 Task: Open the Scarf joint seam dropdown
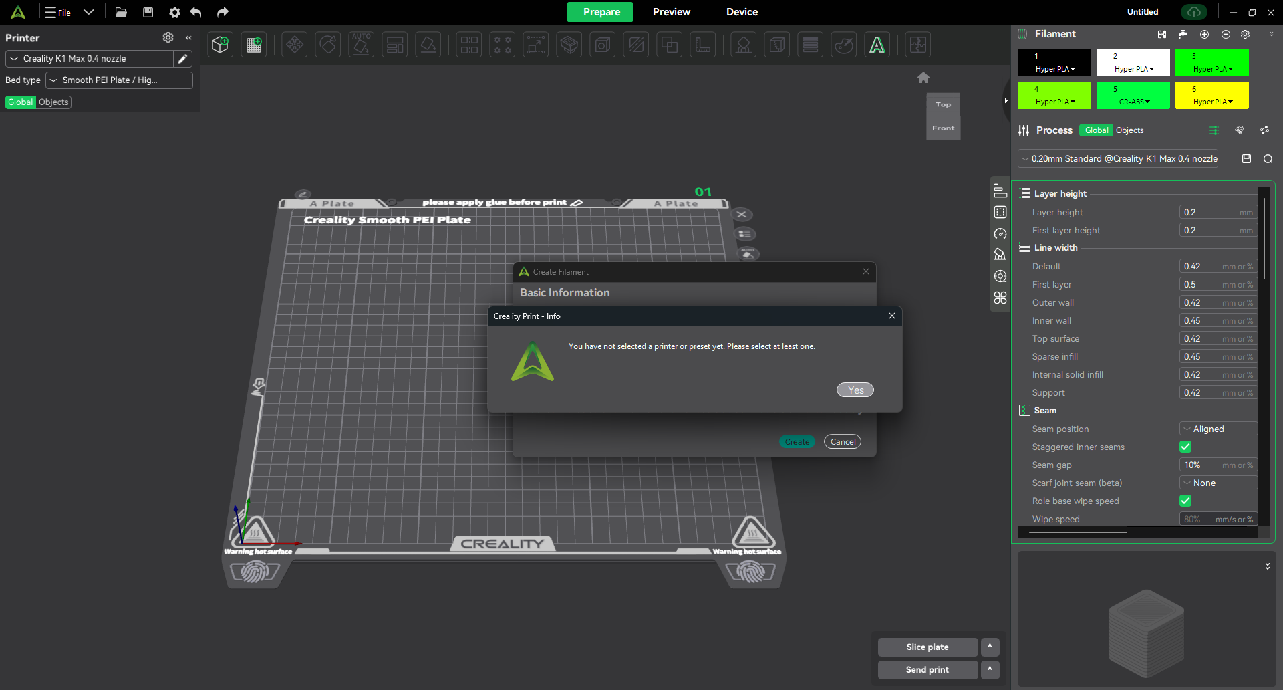click(x=1218, y=483)
